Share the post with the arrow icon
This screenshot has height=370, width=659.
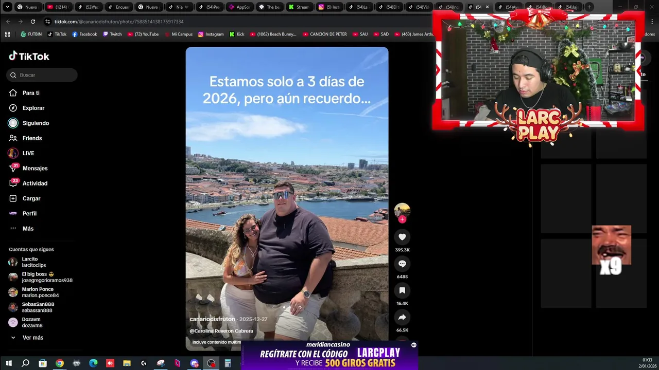pyautogui.click(x=402, y=317)
